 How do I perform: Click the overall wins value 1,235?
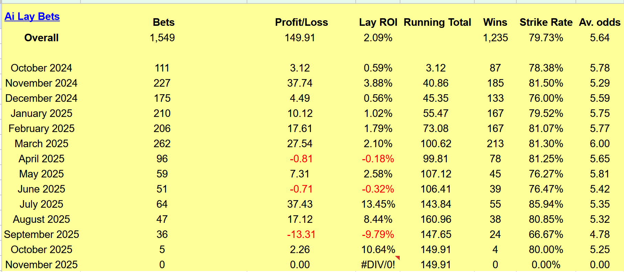(x=495, y=38)
